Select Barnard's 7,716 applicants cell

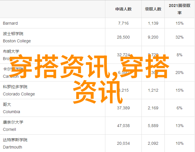pos(123,23)
